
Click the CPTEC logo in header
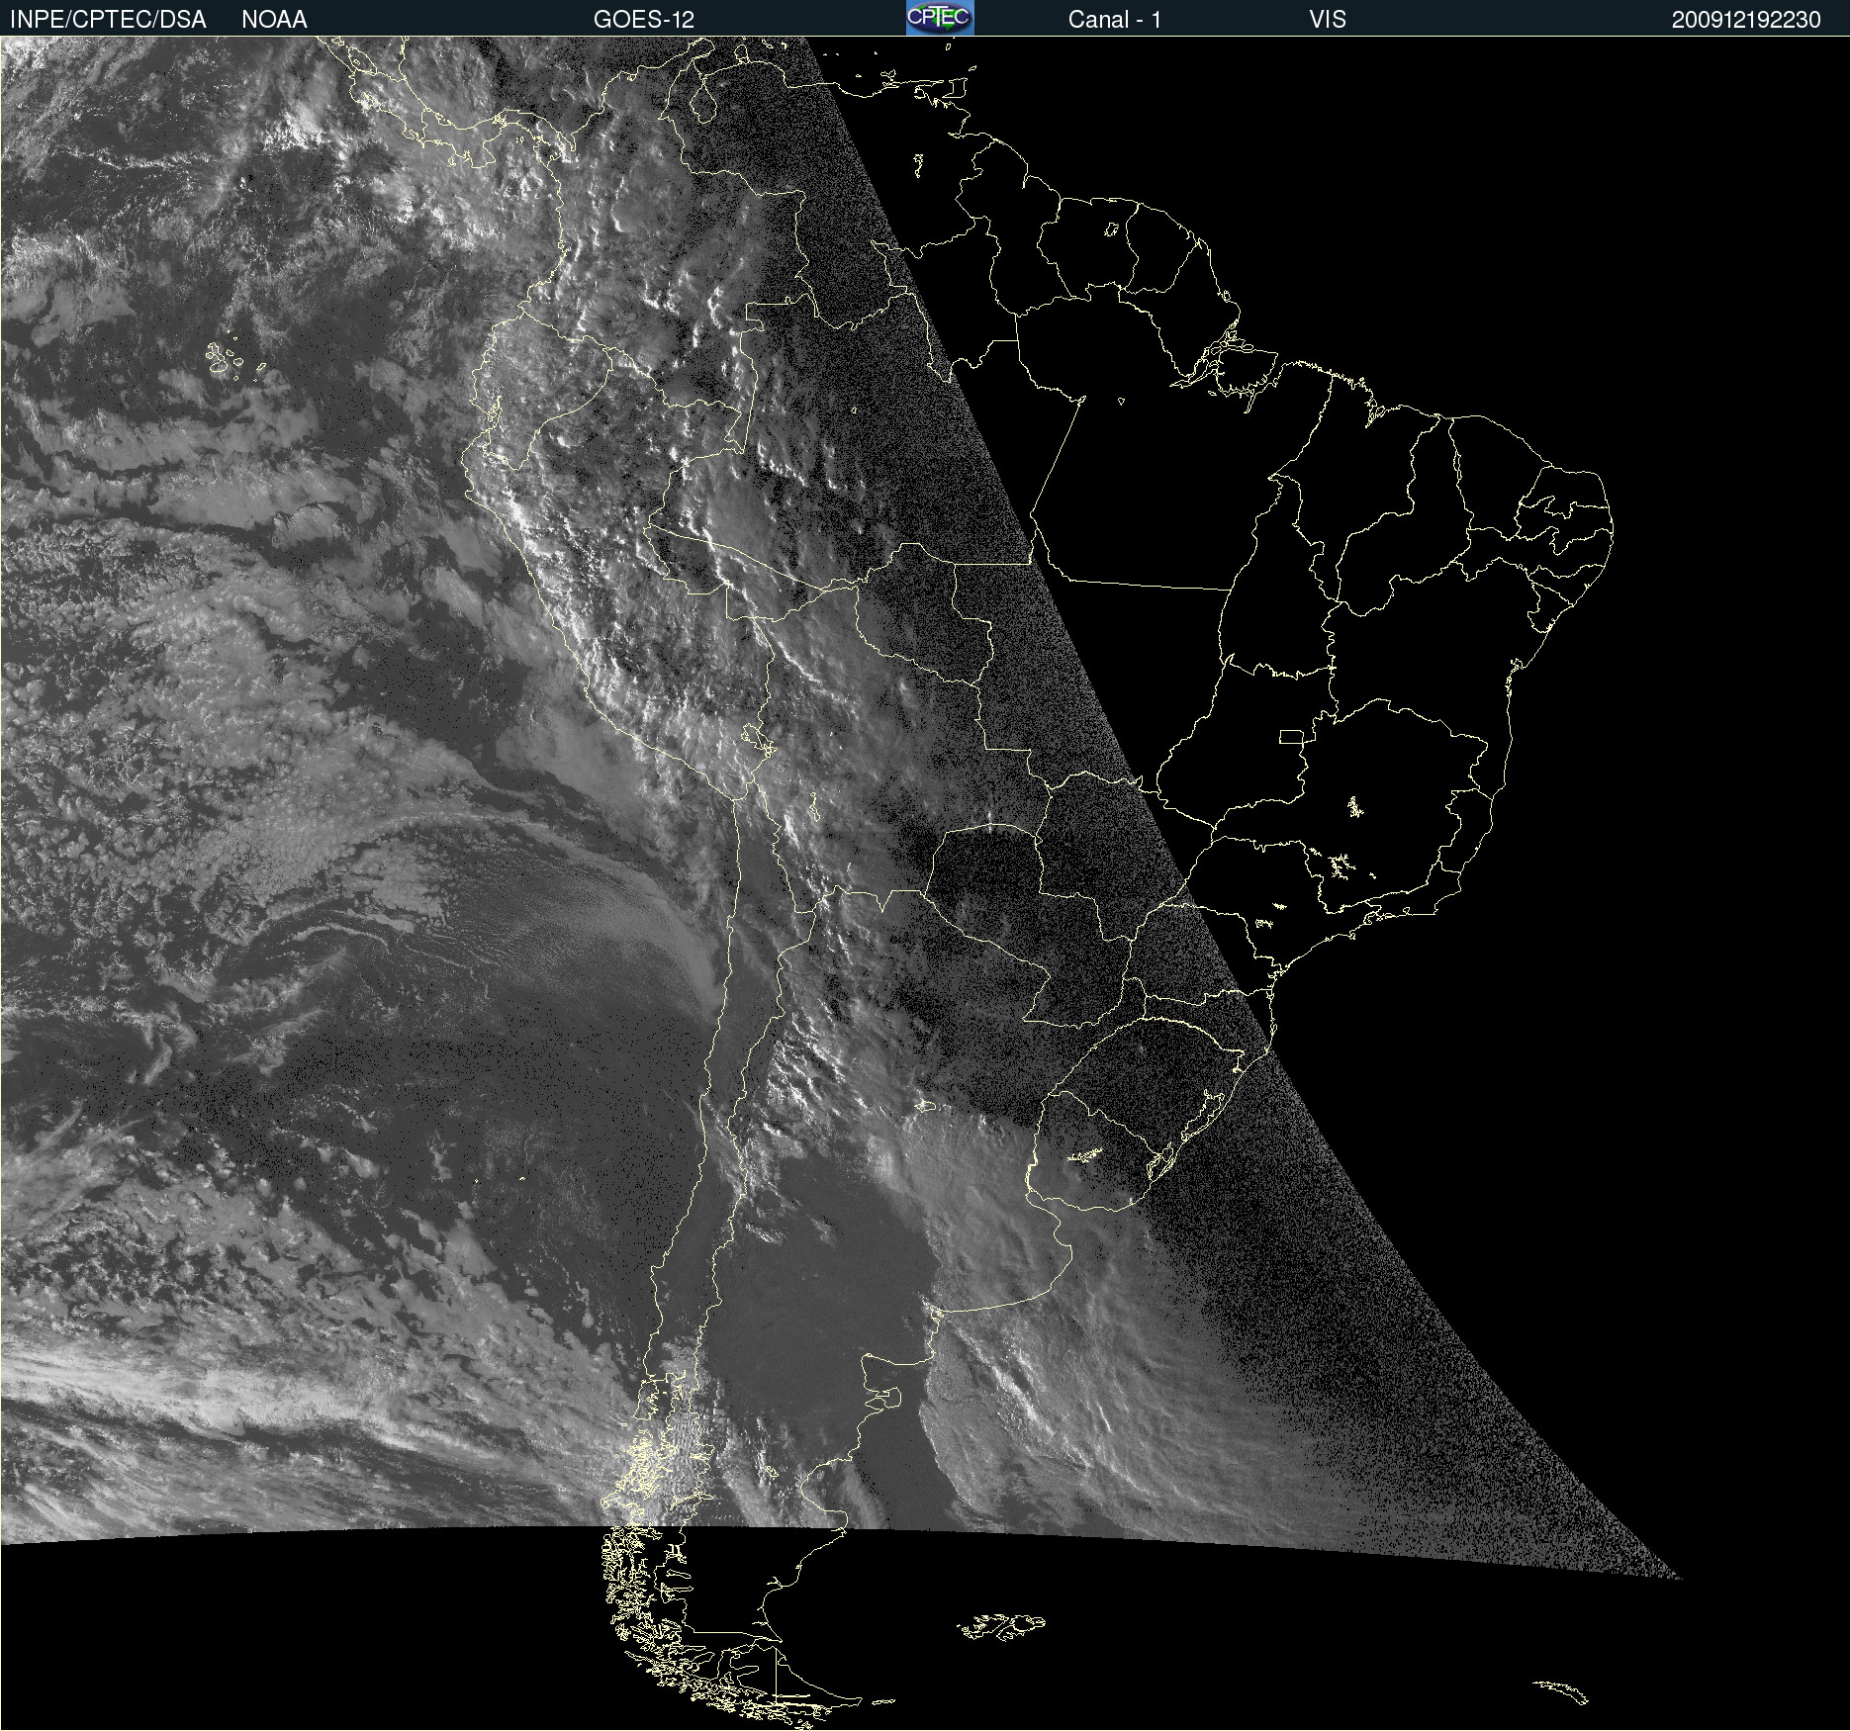coord(939,18)
